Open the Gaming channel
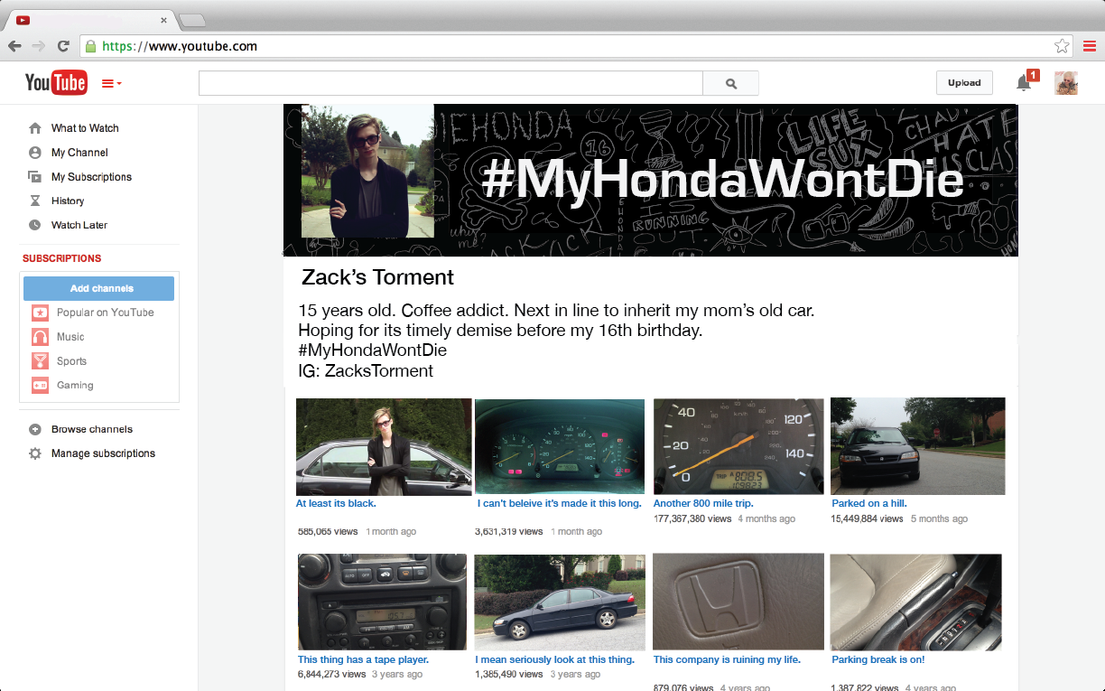The height and width of the screenshot is (691, 1105). click(75, 385)
